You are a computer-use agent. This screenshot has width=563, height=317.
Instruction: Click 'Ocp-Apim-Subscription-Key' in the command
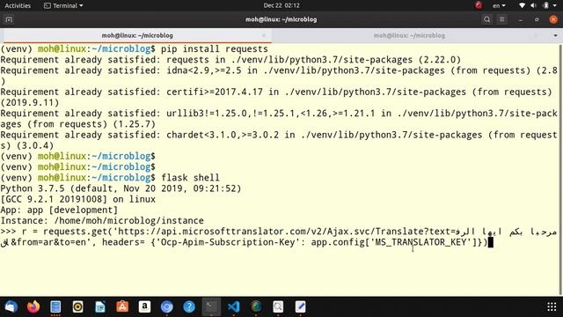coord(228,242)
